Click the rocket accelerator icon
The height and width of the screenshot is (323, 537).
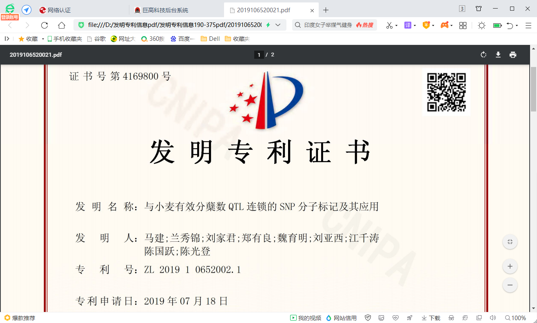click(x=409, y=318)
